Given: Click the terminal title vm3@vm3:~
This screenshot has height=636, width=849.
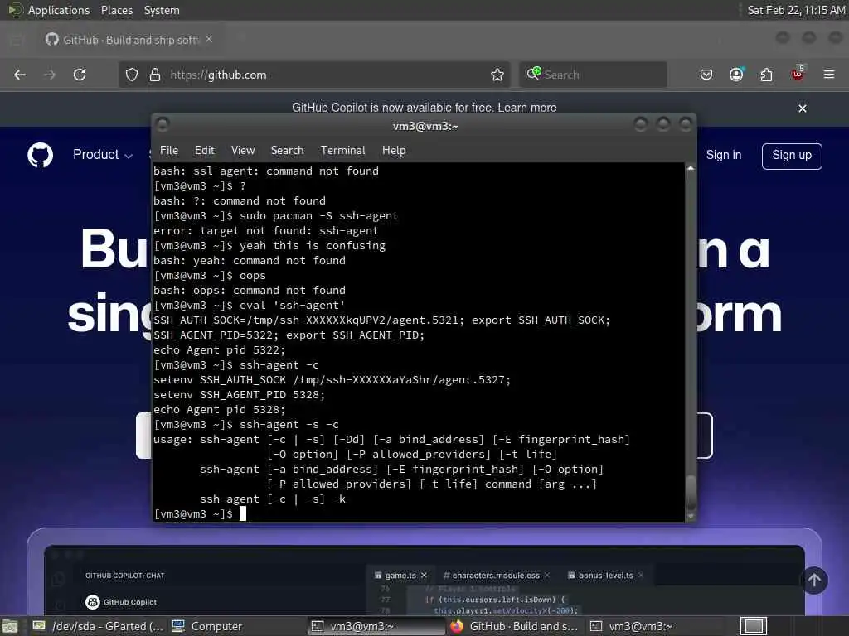Looking at the screenshot, I should [425, 126].
